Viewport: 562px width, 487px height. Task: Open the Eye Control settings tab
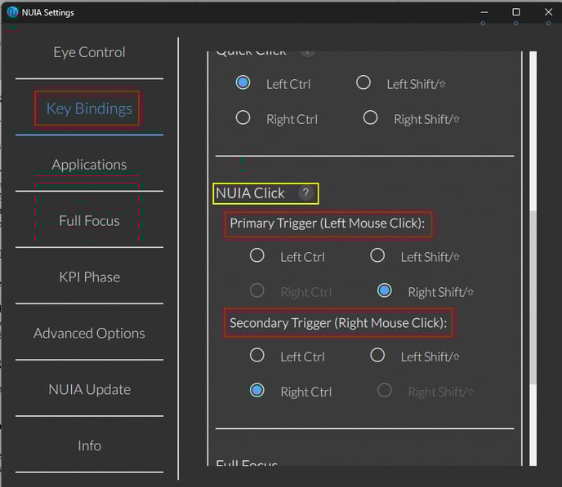click(89, 52)
